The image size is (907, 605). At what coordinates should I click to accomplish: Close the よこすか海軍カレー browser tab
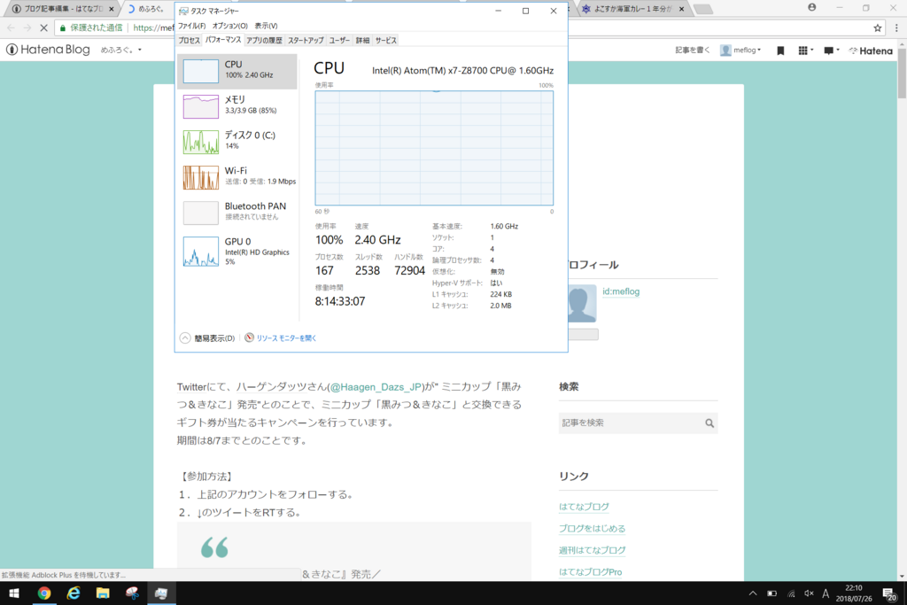[681, 9]
